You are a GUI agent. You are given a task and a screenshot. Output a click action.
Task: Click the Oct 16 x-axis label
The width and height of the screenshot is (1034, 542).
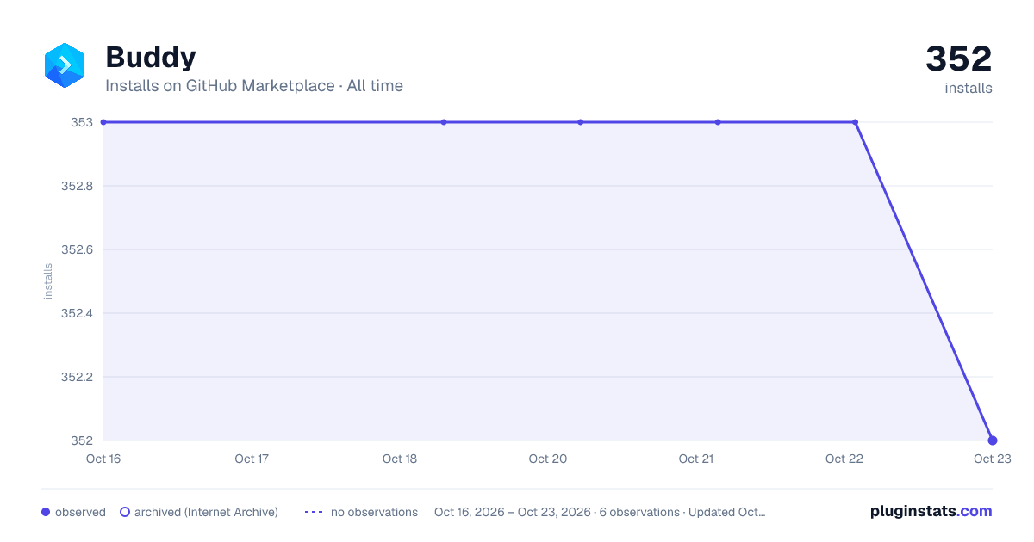[x=103, y=459]
